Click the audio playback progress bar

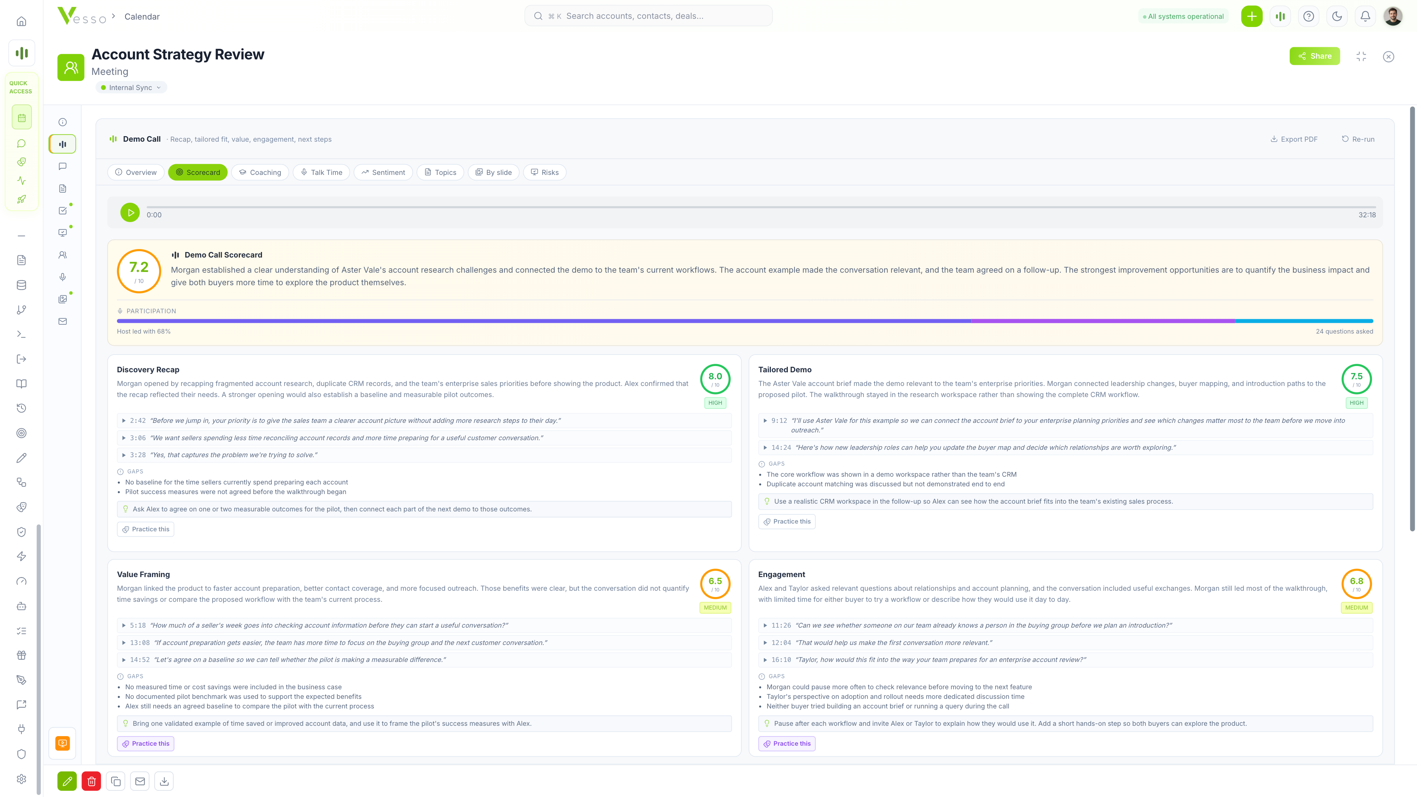point(761,207)
